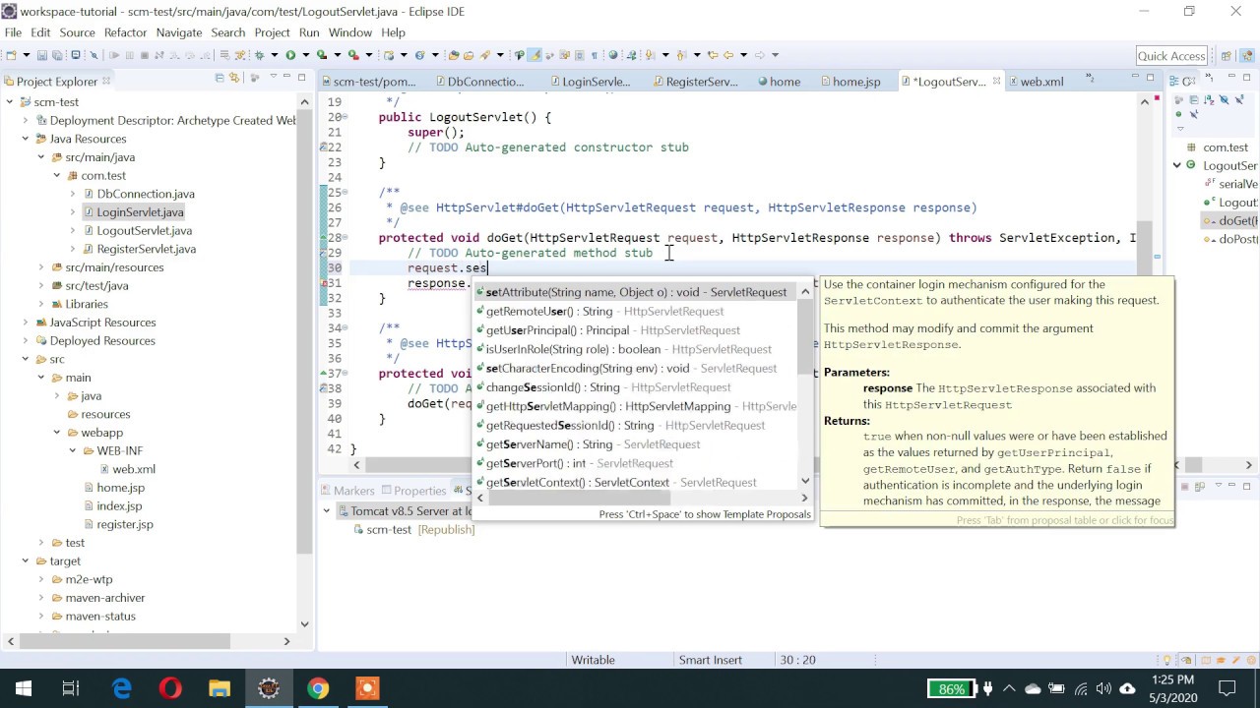Open the Source menu
This screenshot has height=708, width=1260.
click(x=77, y=32)
